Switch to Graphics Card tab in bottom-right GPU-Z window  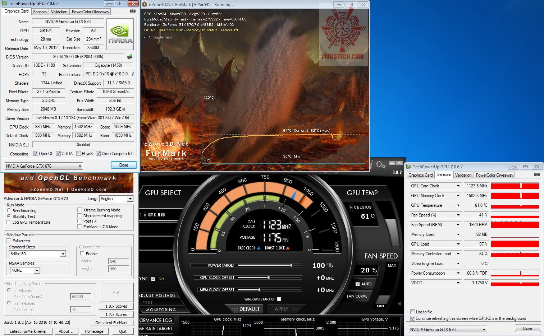(x=420, y=175)
